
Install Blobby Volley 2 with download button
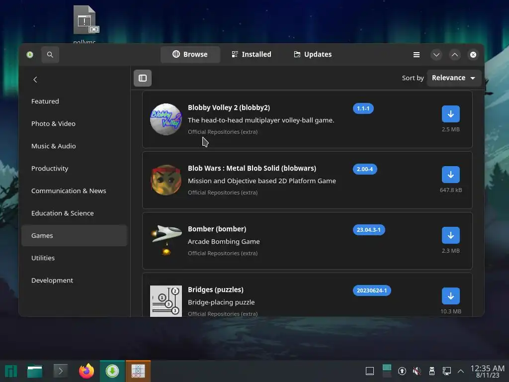coord(450,114)
